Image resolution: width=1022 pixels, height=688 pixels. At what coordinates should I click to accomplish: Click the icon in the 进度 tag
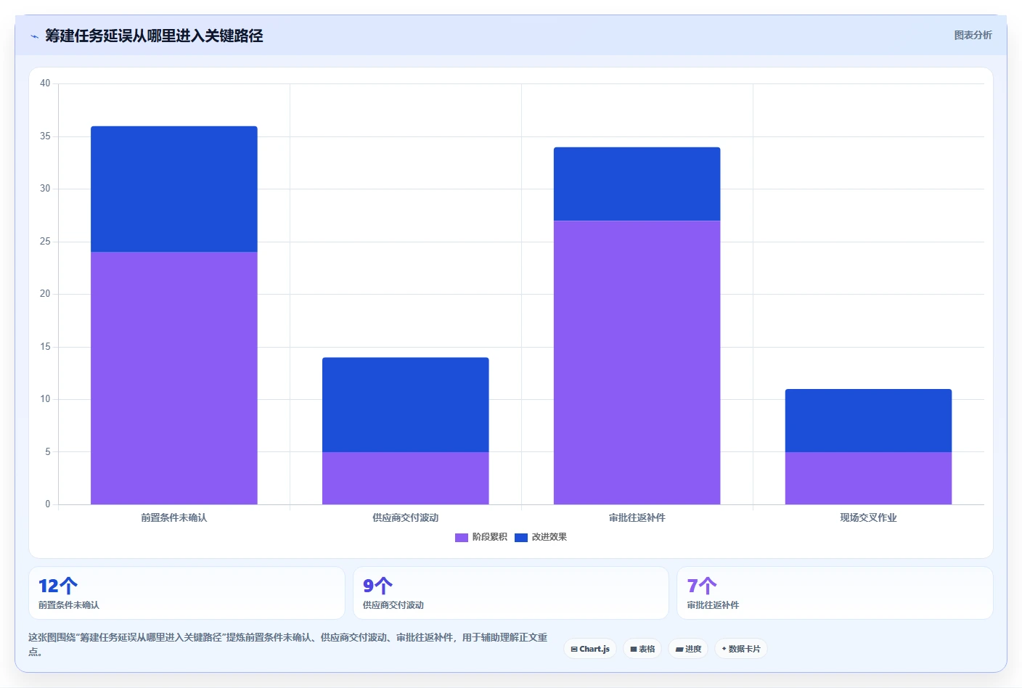pos(679,650)
